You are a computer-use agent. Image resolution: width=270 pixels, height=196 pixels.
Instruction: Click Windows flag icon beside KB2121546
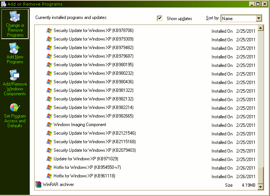point(49,133)
